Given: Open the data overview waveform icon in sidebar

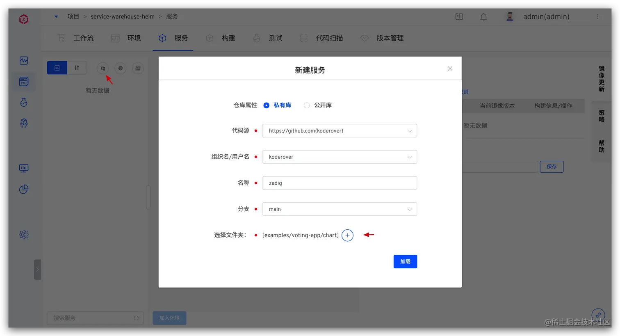Looking at the screenshot, I should [24, 61].
